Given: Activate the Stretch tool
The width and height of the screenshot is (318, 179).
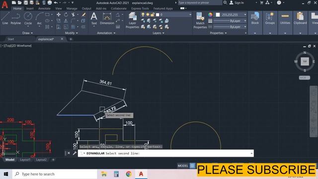Looking at the screenshot, I should [x=59, y=27].
